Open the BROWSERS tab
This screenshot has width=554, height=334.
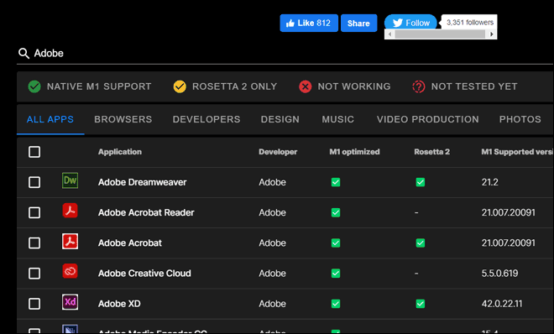tap(123, 119)
